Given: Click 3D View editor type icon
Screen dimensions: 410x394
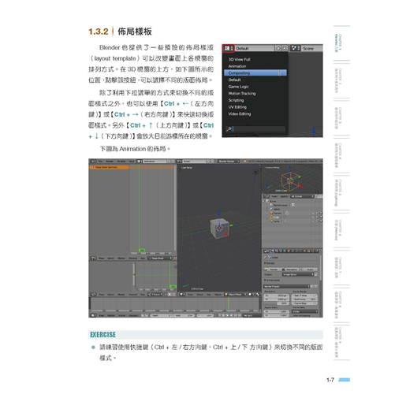Looking at the screenshot, I should point(182,295).
